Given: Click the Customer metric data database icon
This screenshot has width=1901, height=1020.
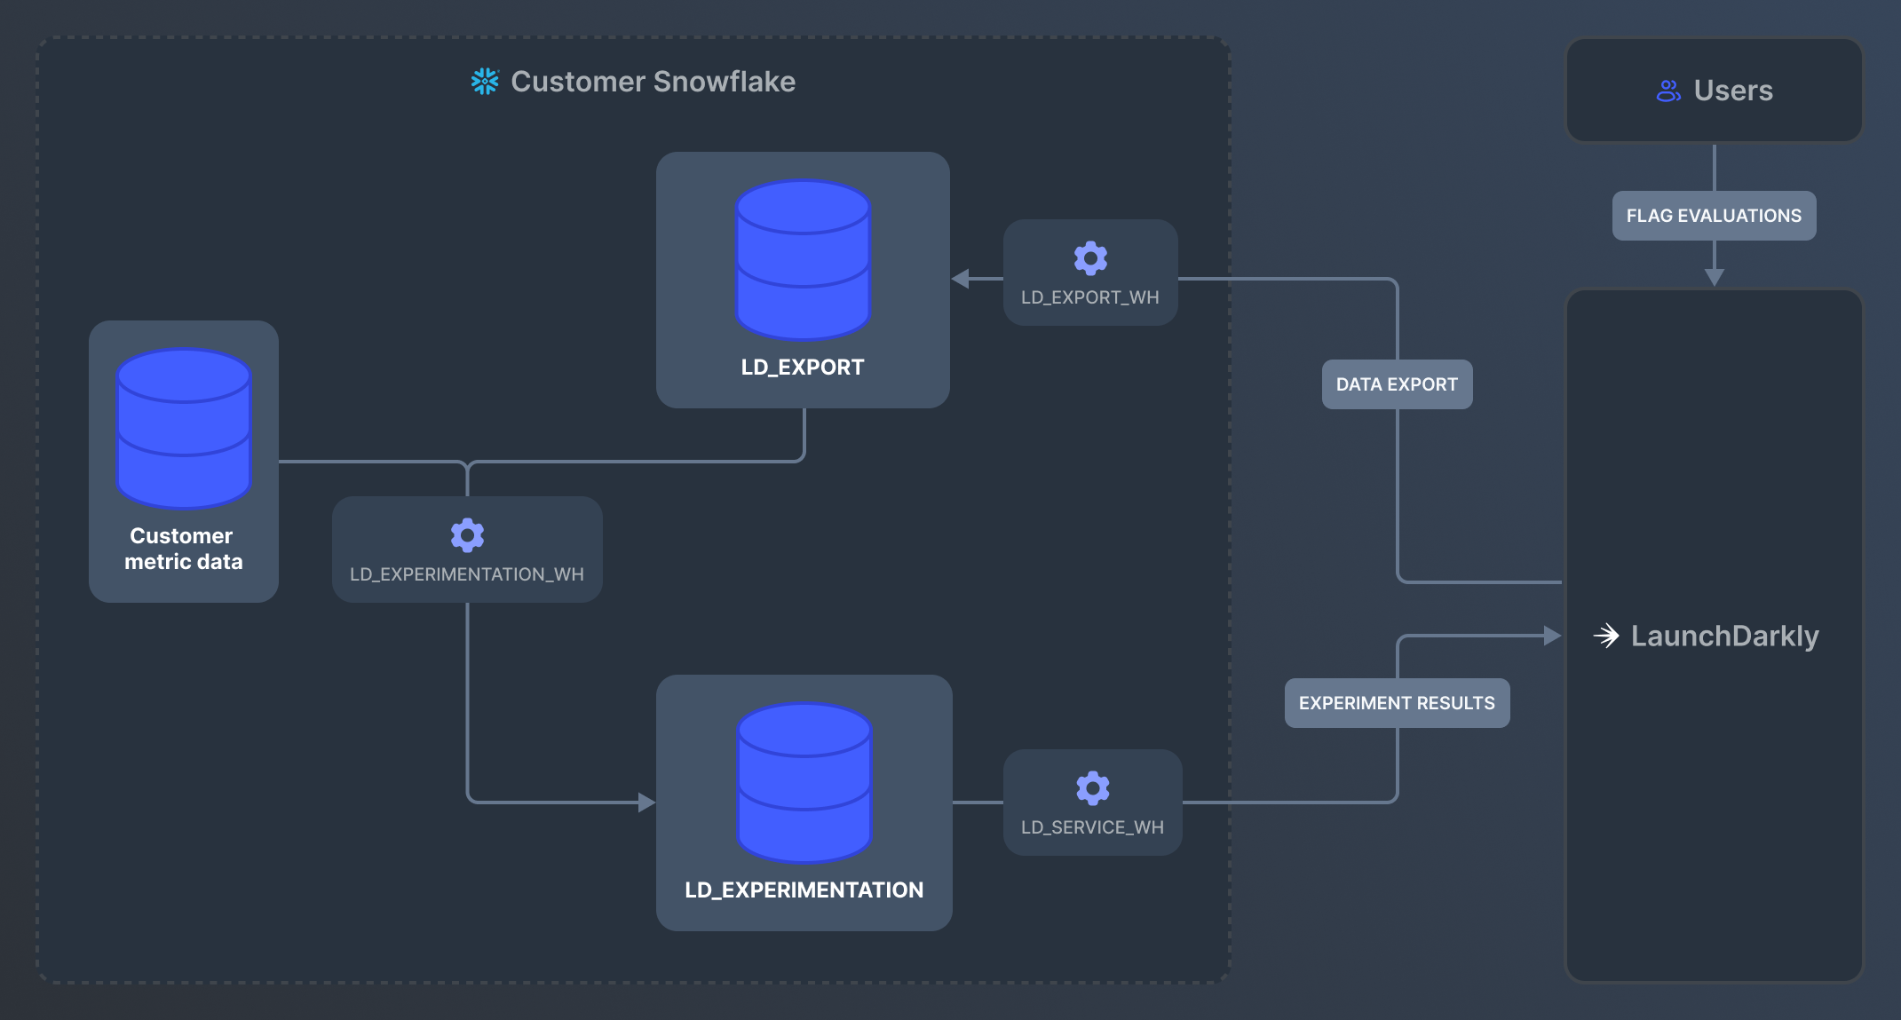Looking at the screenshot, I should [183, 431].
